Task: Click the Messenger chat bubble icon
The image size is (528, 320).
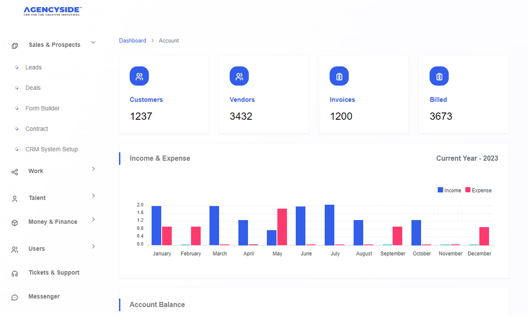Action: point(15,297)
